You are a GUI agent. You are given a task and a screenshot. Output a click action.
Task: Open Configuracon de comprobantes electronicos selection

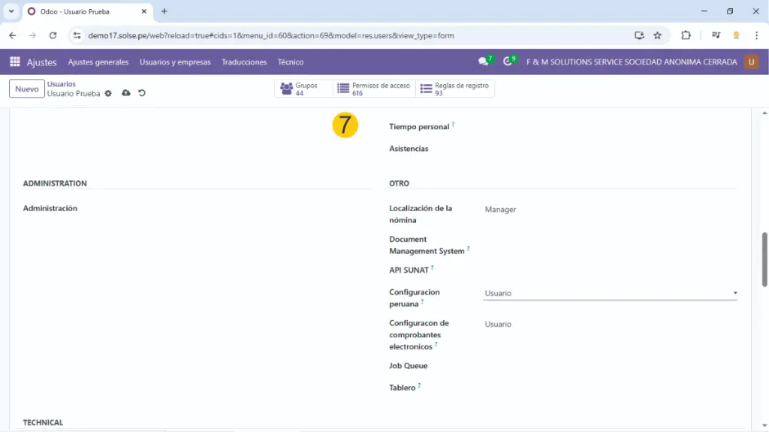pyautogui.click(x=610, y=325)
